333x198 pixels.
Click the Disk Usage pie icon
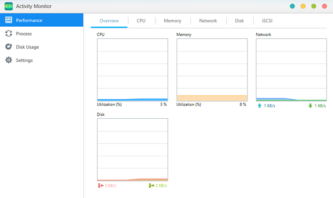[8, 47]
